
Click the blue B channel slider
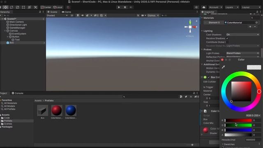(238, 130)
